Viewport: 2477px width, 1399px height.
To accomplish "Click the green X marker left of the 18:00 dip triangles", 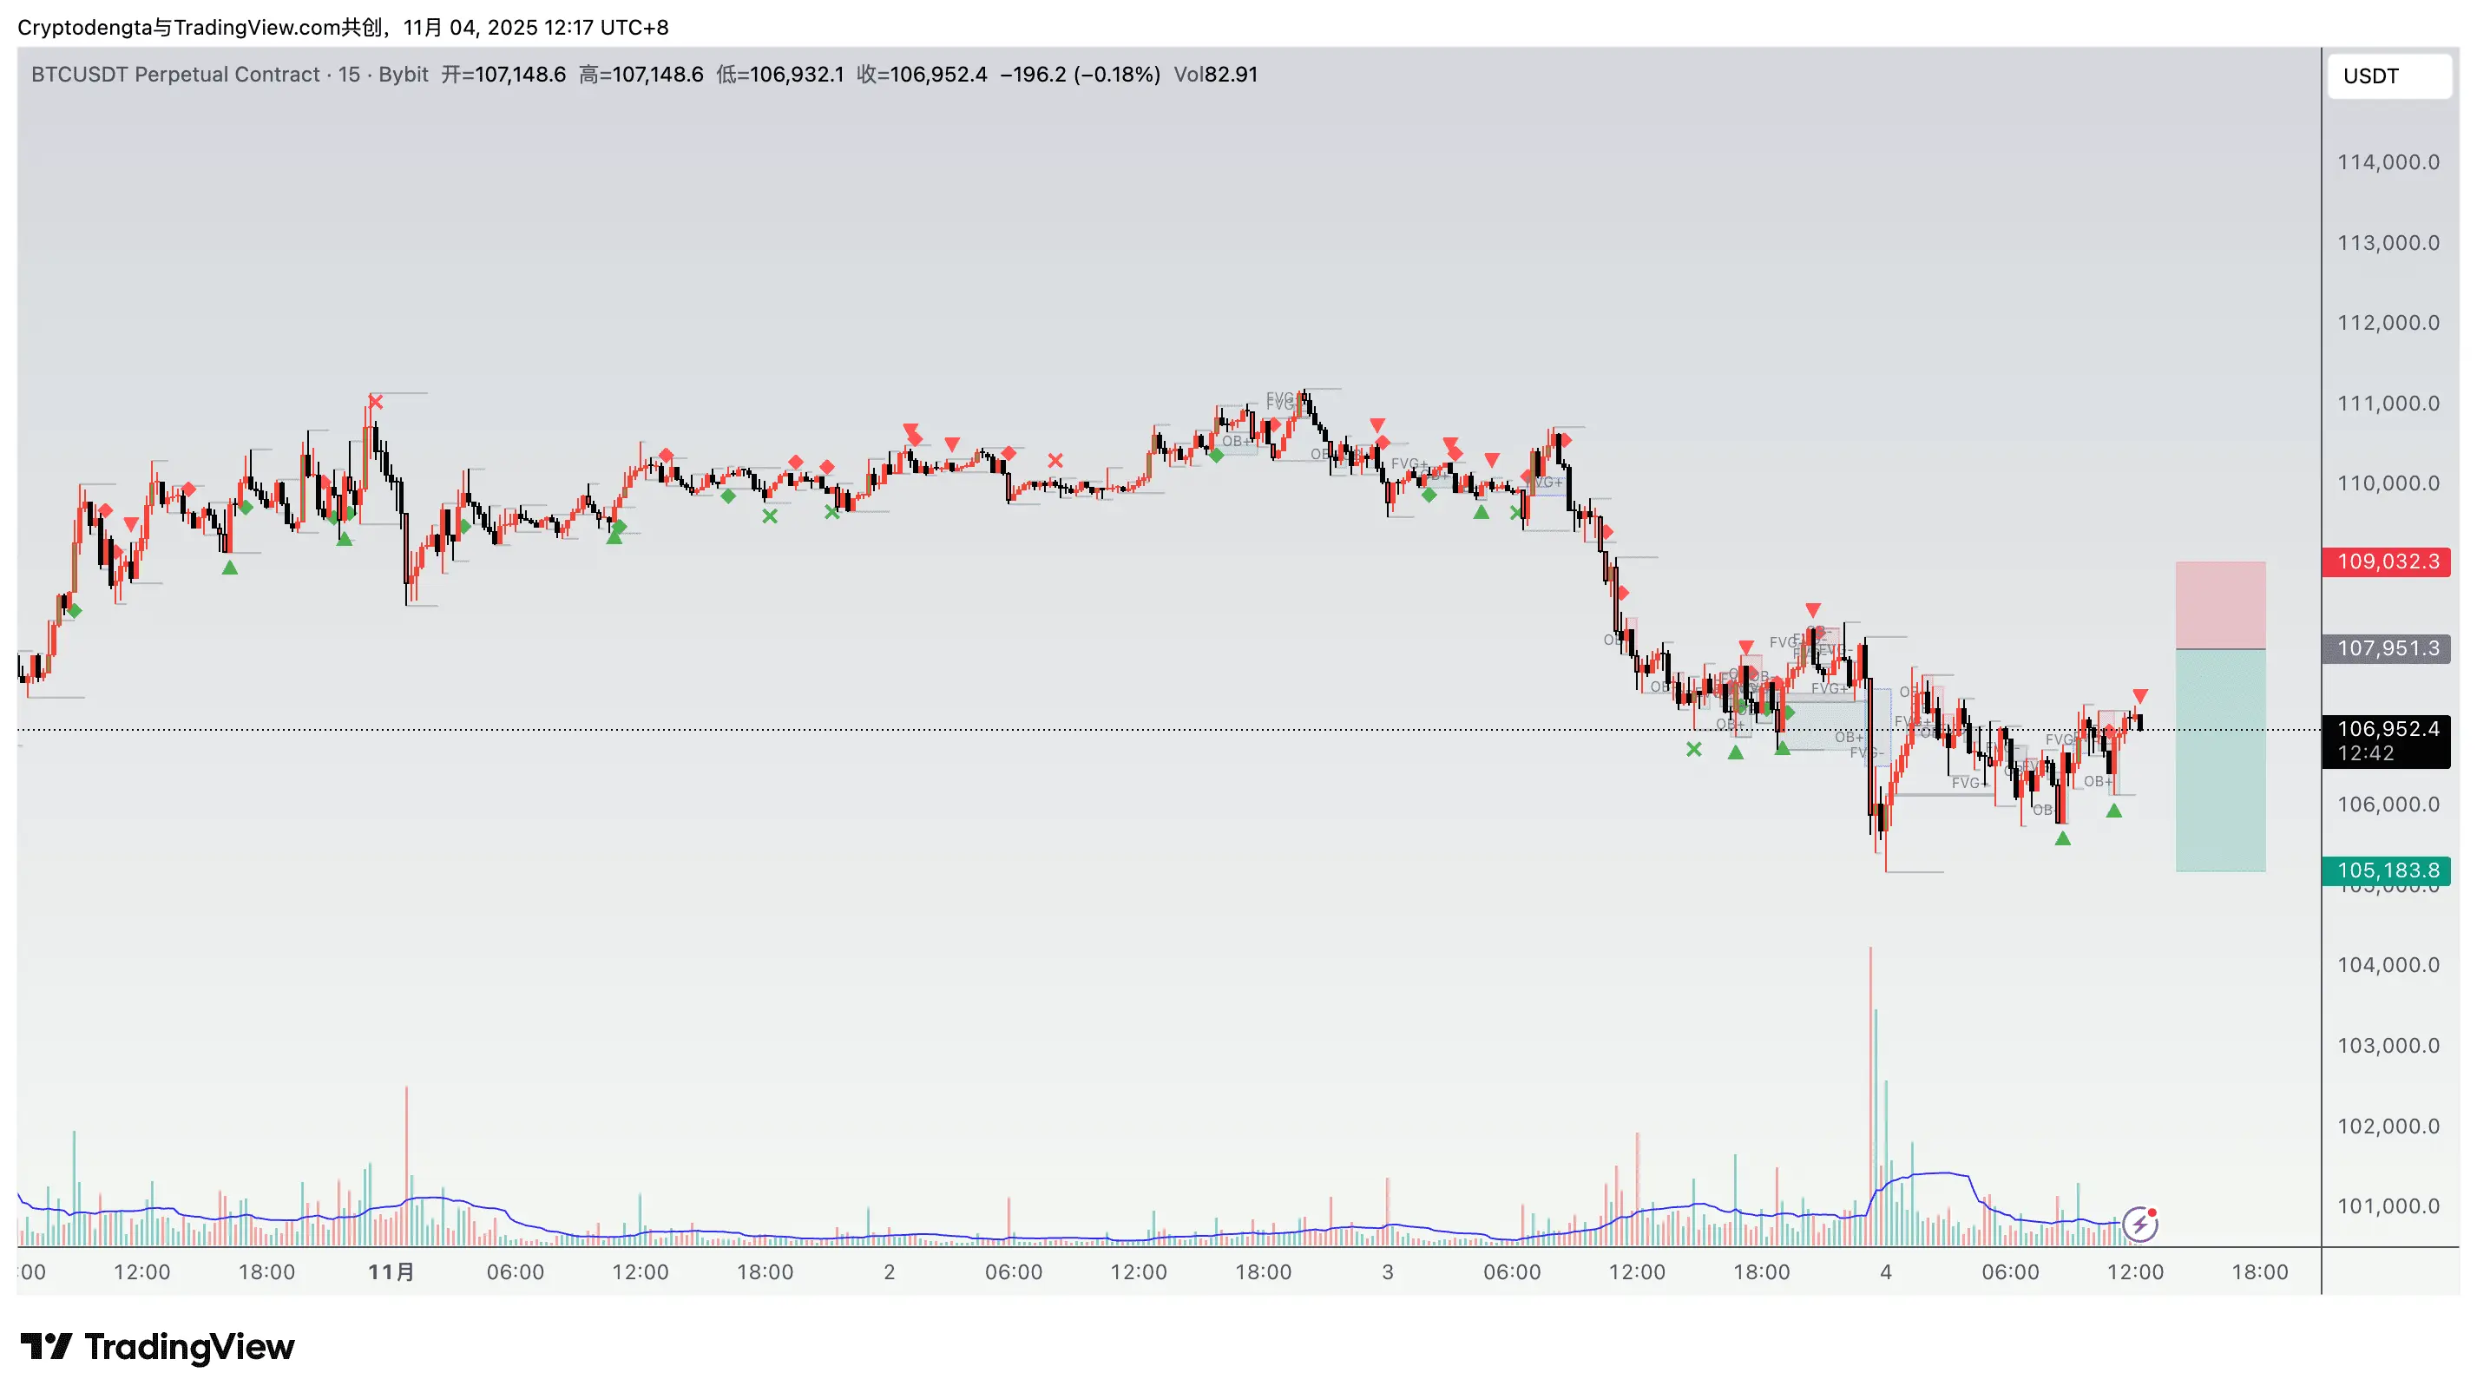I will coord(1693,749).
